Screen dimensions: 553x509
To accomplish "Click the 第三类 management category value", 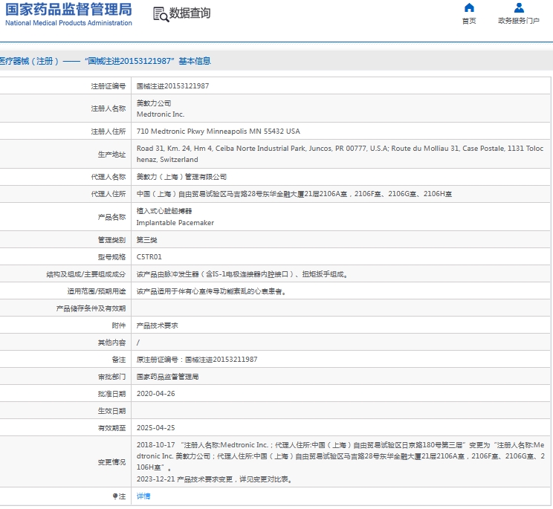I will (x=146, y=240).
